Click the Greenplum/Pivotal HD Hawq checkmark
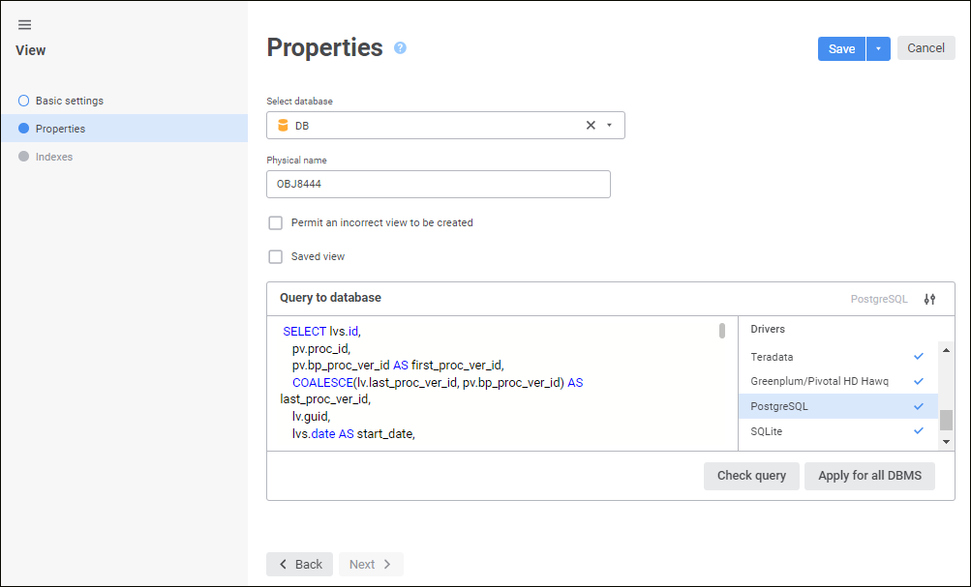971x587 pixels. coord(919,381)
